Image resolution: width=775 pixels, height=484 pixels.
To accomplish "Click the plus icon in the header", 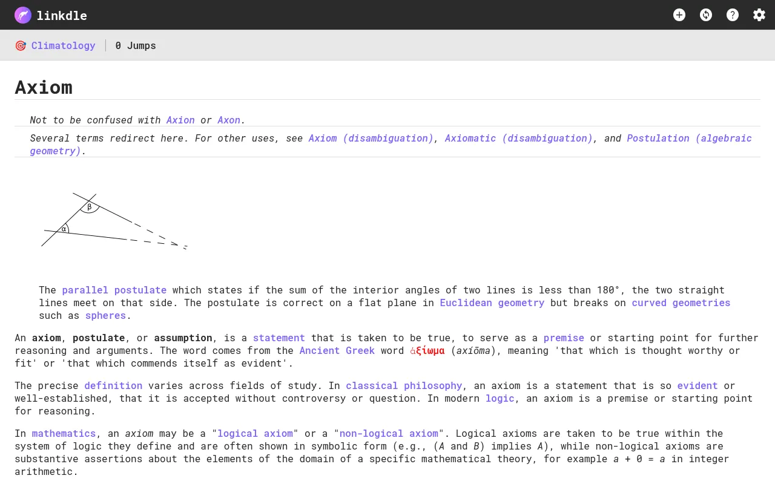I will coord(679,15).
